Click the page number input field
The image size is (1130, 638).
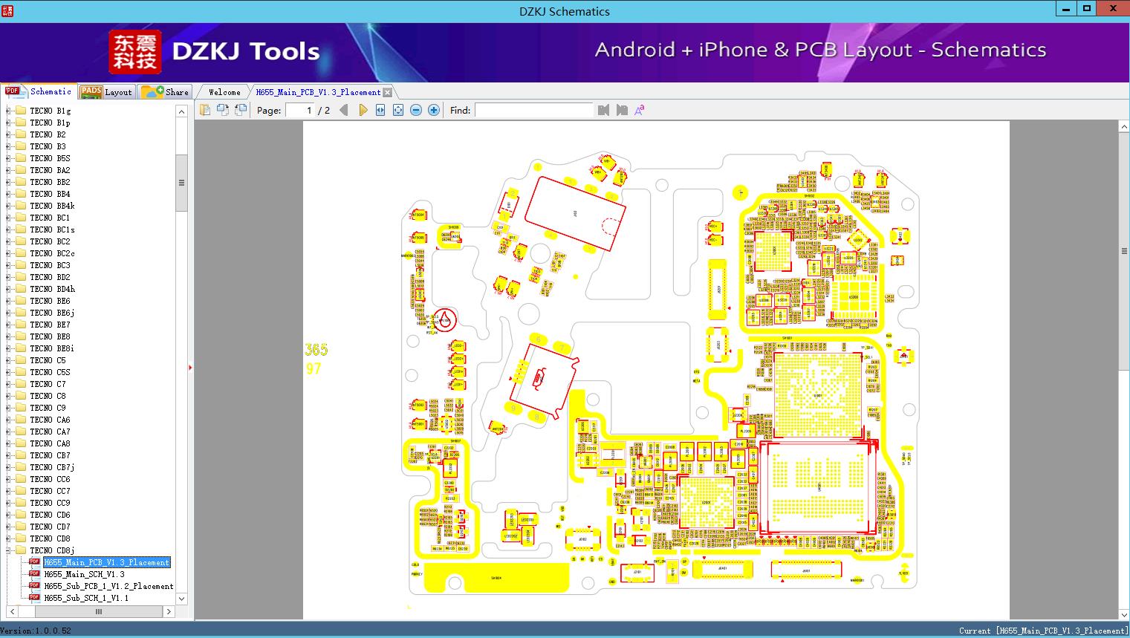[x=300, y=110]
